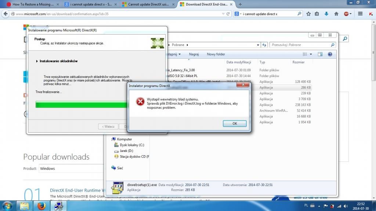Open the Adblock Plus icon menu
Image resolution: width=376 pixels, height=211 pixels.
point(347,14)
